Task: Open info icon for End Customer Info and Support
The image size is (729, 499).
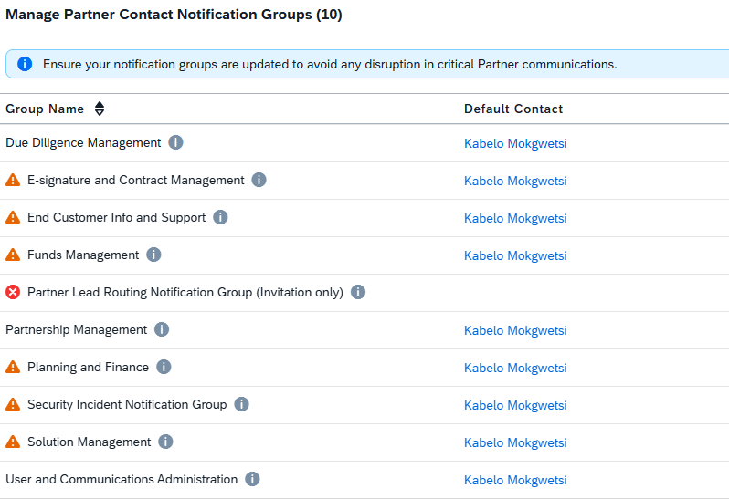Action: [221, 217]
